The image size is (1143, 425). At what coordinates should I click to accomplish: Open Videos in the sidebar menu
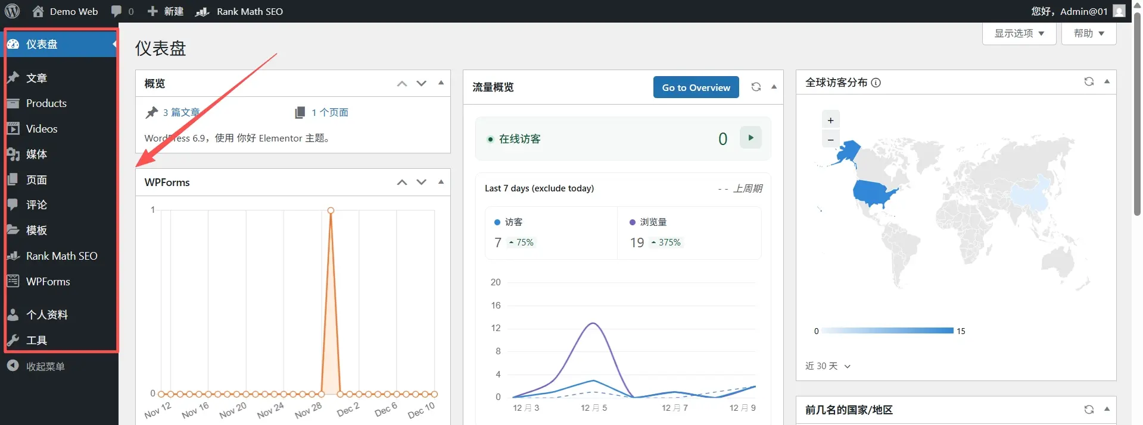pos(60,128)
